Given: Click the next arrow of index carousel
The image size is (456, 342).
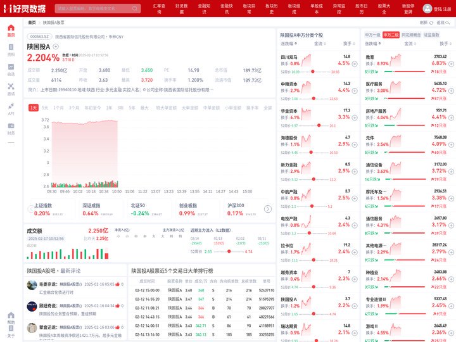Looking at the screenshot, I should click(x=268, y=209).
